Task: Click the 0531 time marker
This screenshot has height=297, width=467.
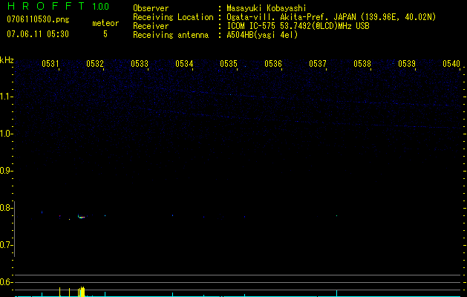Action: 50,64
